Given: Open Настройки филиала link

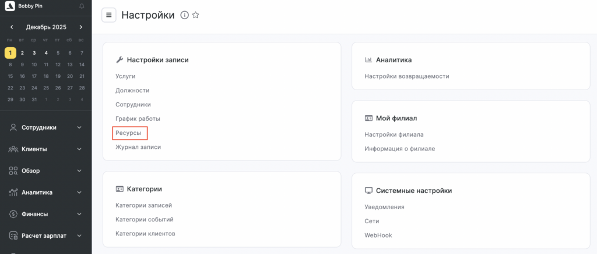Looking at the screenshot, I should point(394,134).
